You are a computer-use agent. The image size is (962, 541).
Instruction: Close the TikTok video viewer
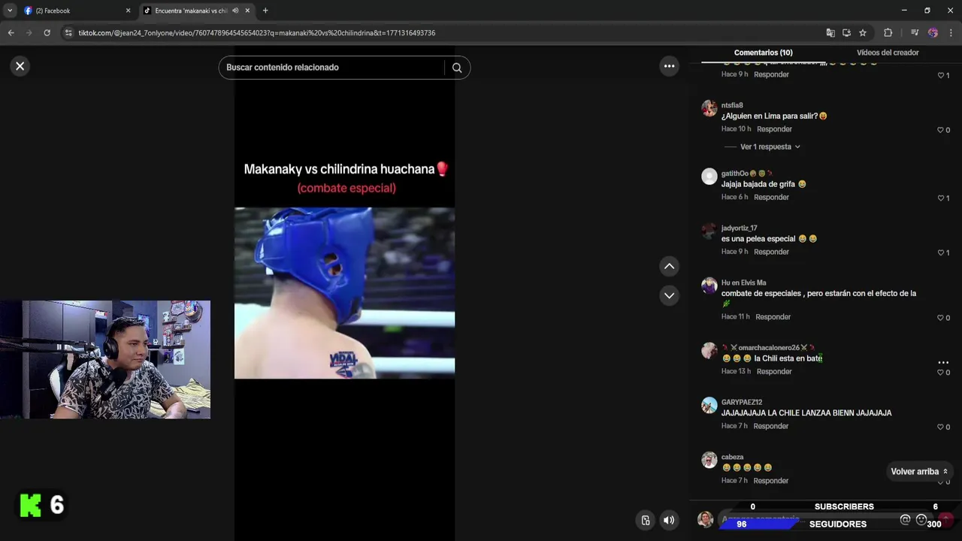click(x=20, y=66)
